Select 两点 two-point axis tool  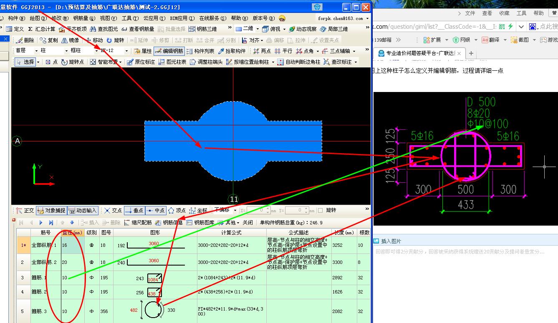pos(262,51)
